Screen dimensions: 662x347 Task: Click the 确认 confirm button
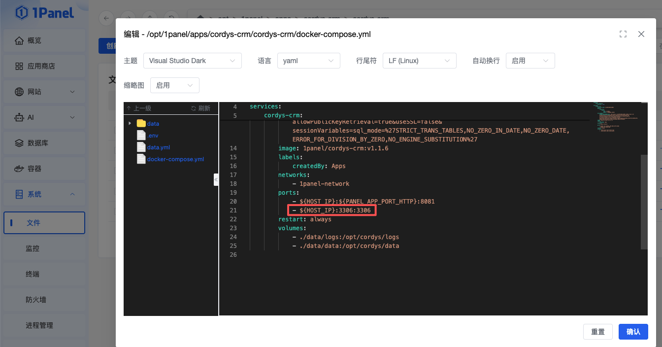633,332
